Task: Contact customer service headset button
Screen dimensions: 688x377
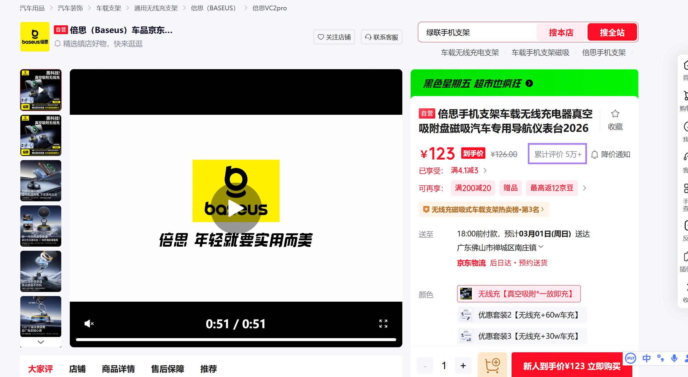Action: pyautogui.click(x=381, y=37)
